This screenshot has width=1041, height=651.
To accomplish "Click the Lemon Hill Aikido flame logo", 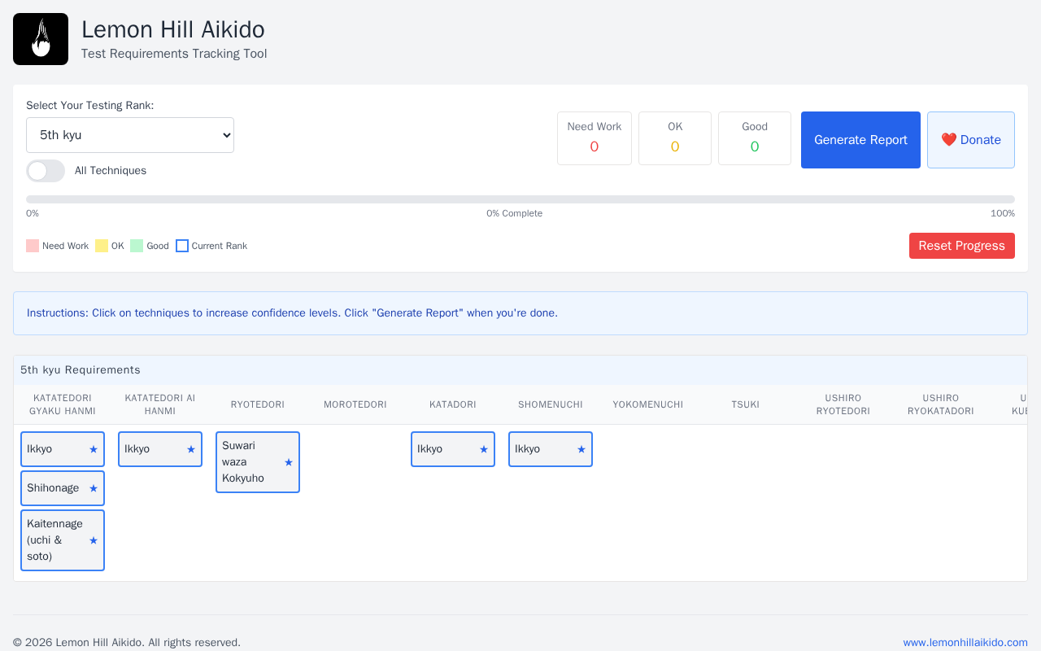I will click(41, 39).
